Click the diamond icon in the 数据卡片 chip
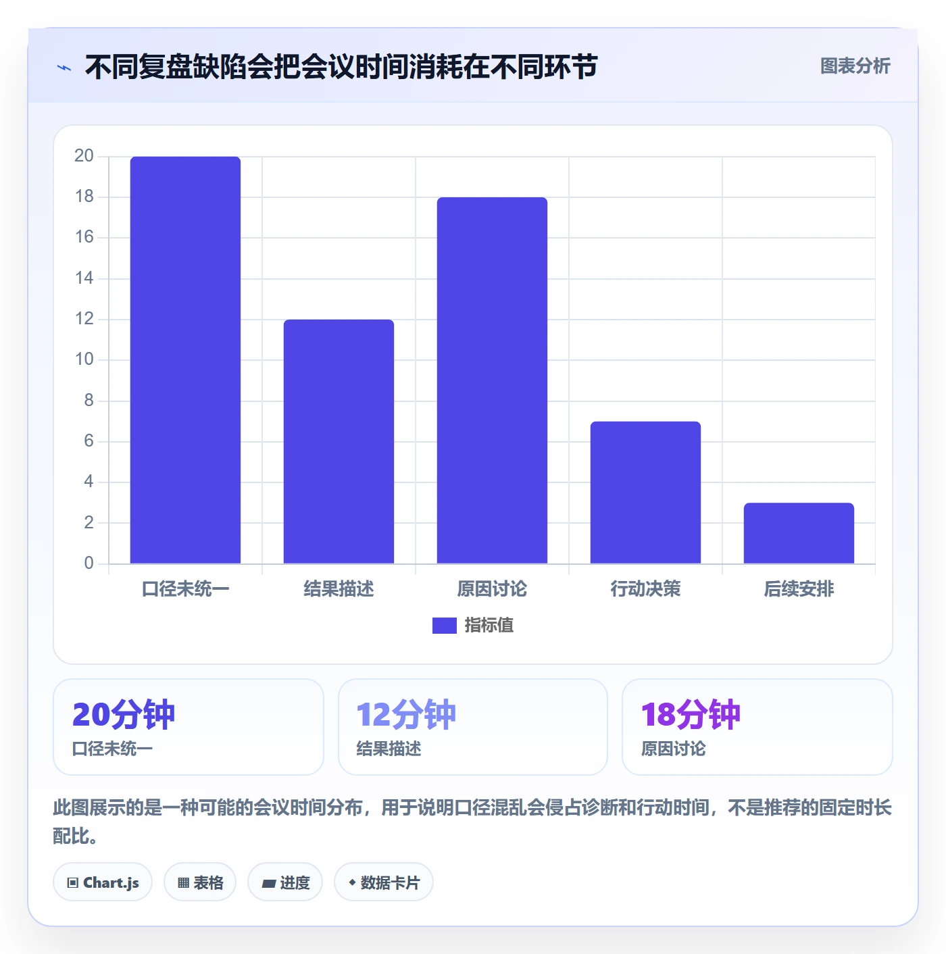Image resolution: width=946 pixels, height=954 pixels. [x=352, y=882]
